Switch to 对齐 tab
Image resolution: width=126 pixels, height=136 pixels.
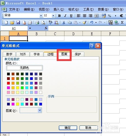23,54
